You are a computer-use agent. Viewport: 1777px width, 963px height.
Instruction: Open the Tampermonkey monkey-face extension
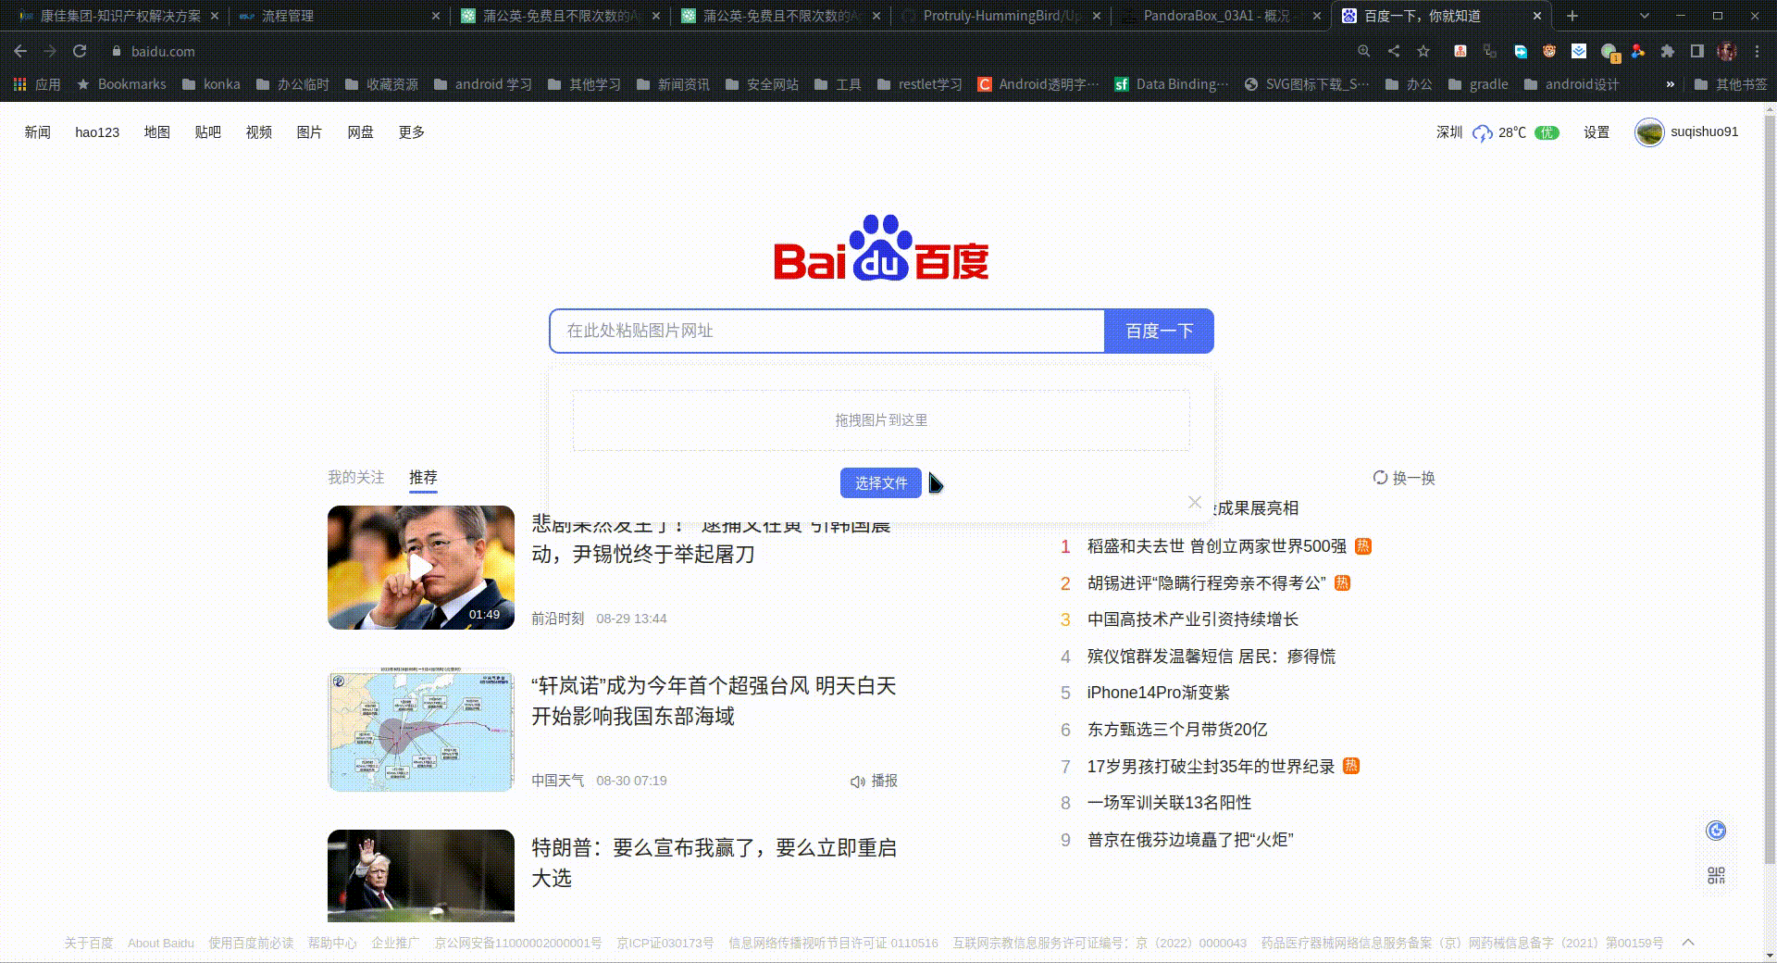tap(1549, 52)
